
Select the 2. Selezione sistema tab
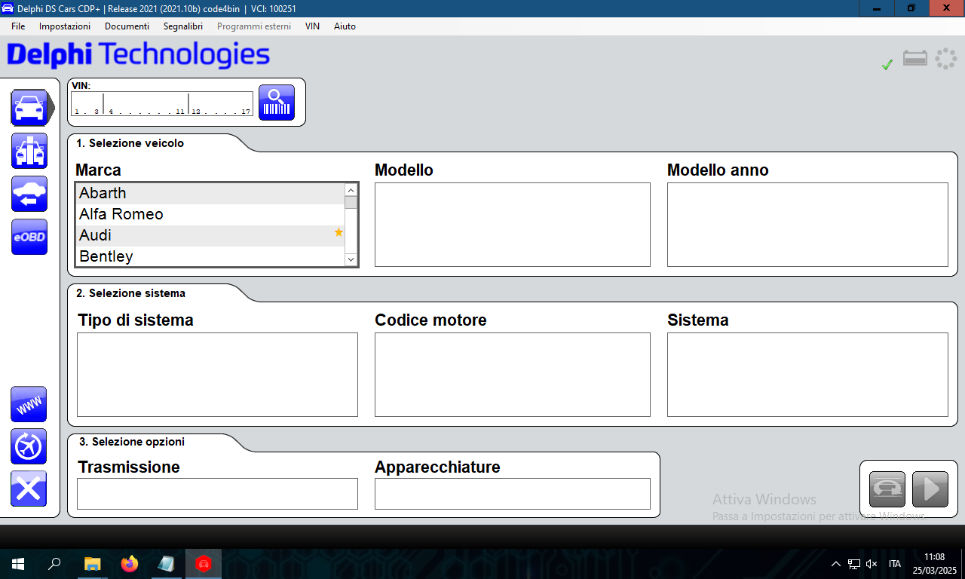pyautogui.click(x=130, y=293)
